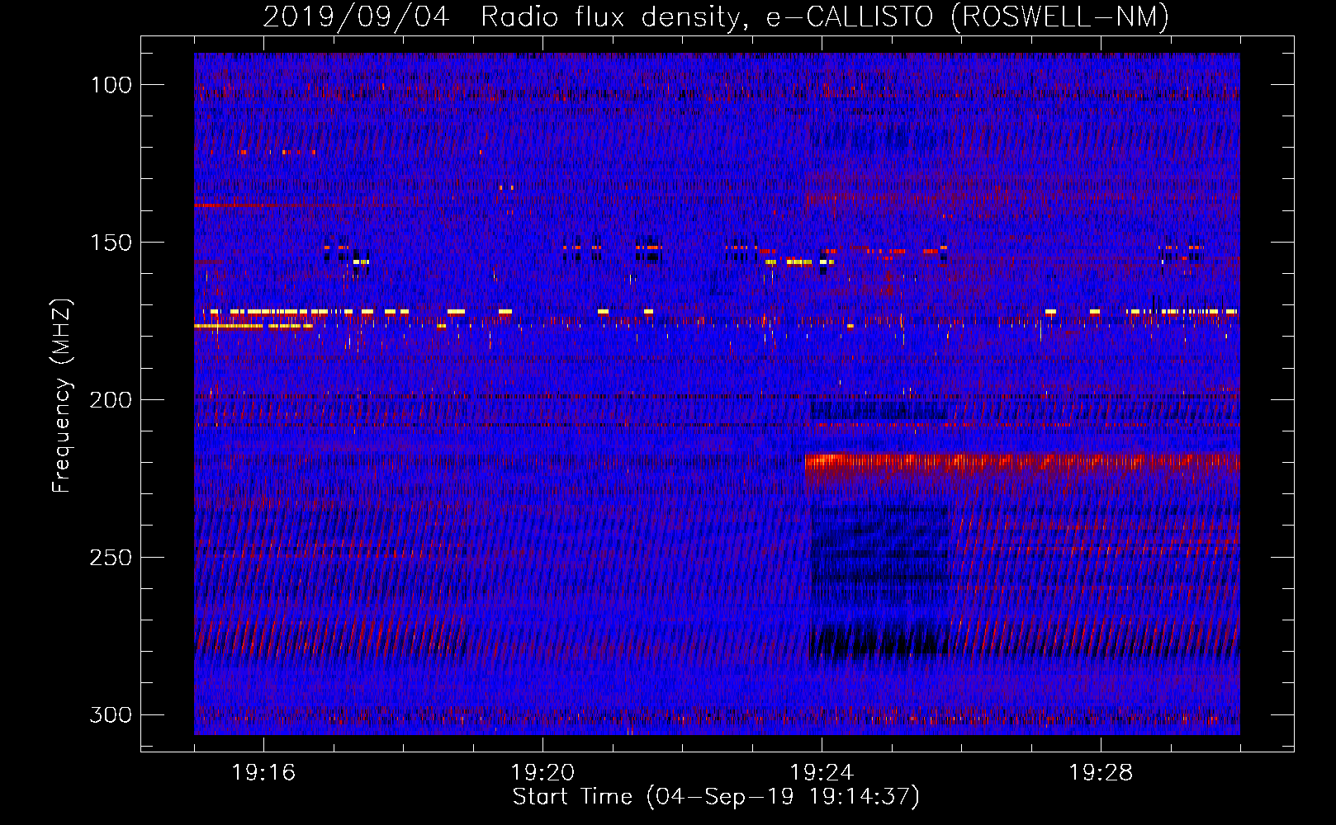Click the 19:16 time tick label
Screen dimensions: 1336x825
point(263,773)
